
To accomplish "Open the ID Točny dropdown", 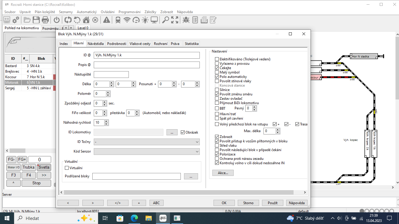I will 147,142.
